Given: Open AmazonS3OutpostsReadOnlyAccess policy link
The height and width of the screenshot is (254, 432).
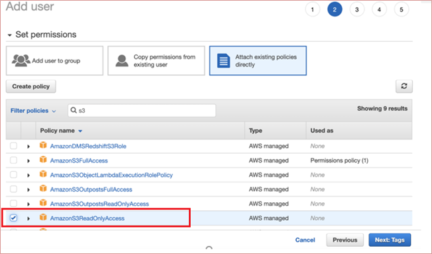Looking at the screenshot, I should tap(99, 204).
